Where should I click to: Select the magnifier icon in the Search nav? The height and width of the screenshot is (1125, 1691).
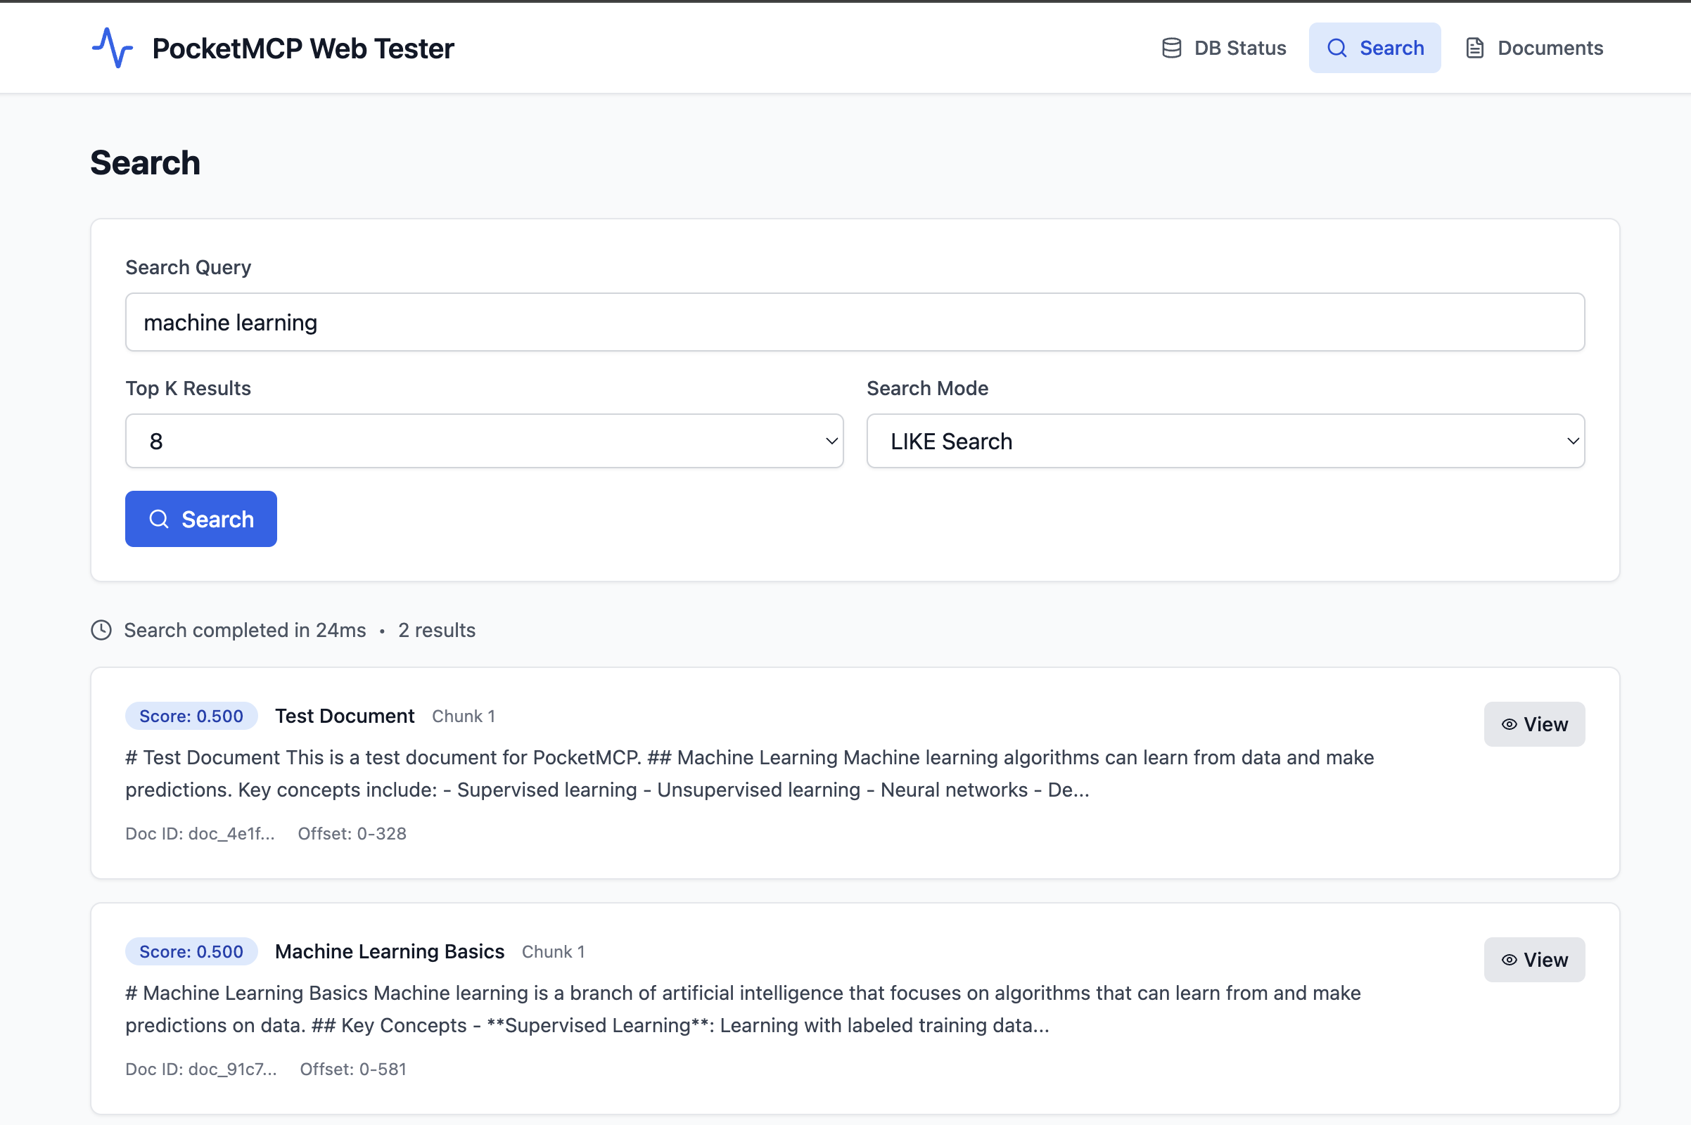click(x=1336, y=47)
